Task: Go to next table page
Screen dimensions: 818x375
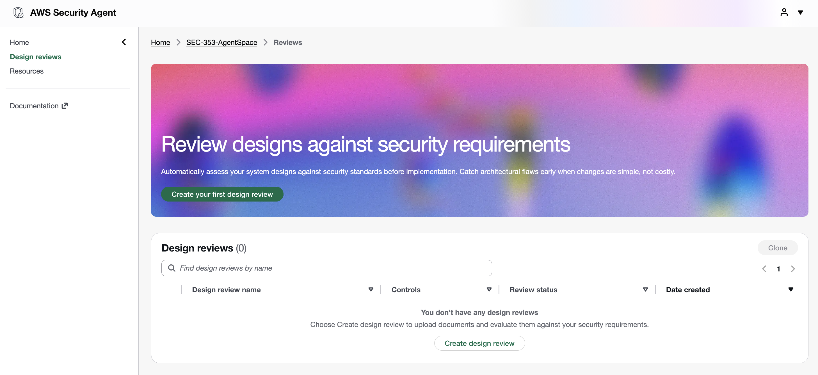Action: pos(793,269)
